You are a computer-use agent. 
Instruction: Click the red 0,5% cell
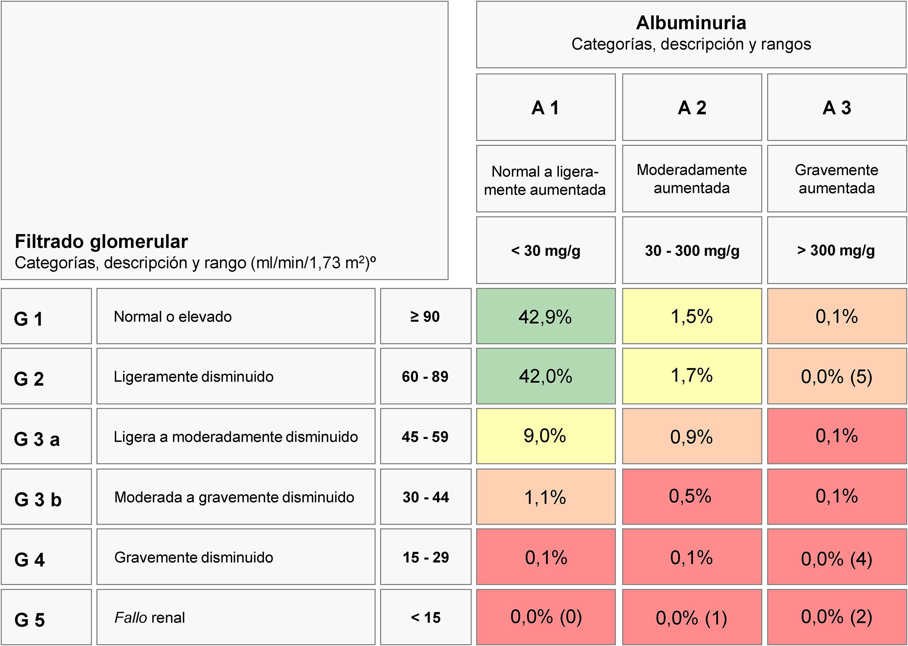pyautogui.click(x=692, y=497)
